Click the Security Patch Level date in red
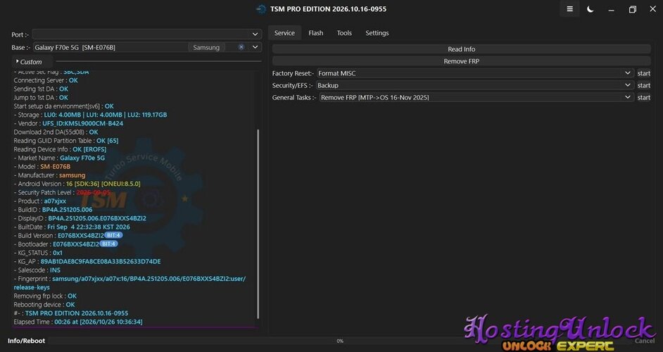Screen dimensions: 663x352 click(x=93, y=192)
